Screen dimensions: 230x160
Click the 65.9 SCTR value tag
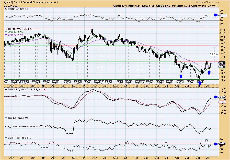pos(222,143)
